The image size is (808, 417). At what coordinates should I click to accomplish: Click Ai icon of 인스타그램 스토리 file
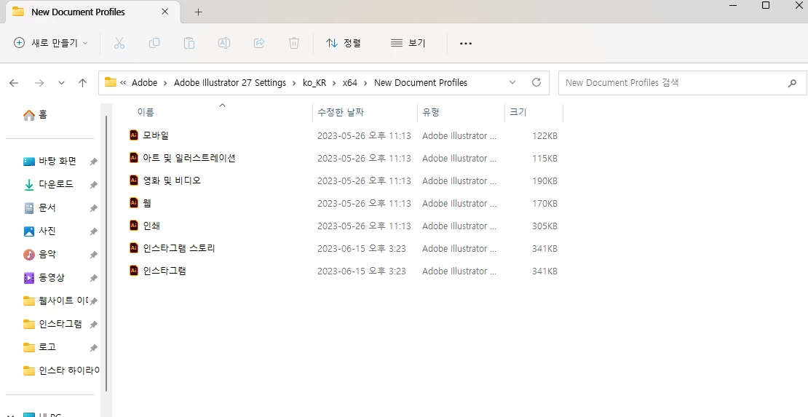(x=134, y=248)
